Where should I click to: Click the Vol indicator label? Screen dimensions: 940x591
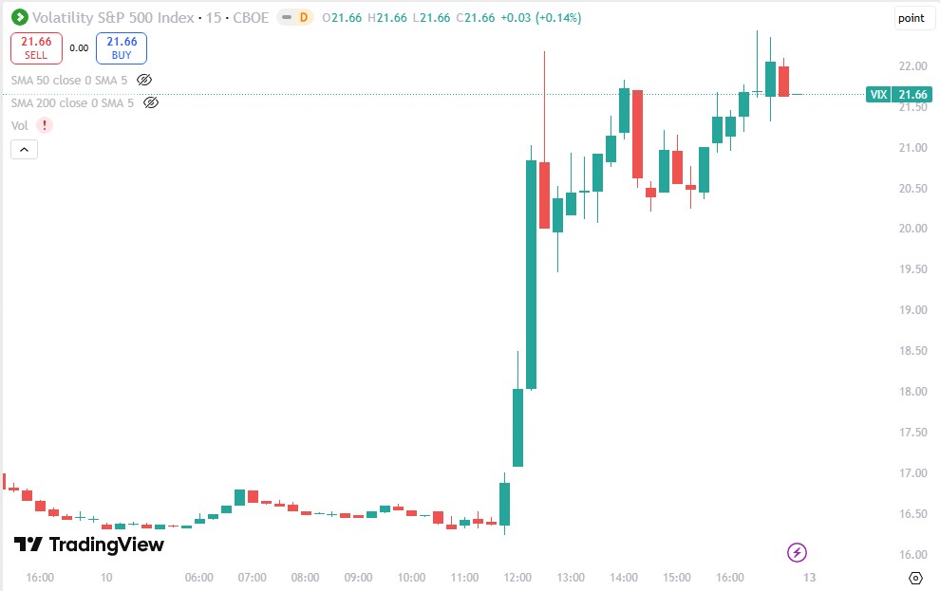tap(19, 125)
